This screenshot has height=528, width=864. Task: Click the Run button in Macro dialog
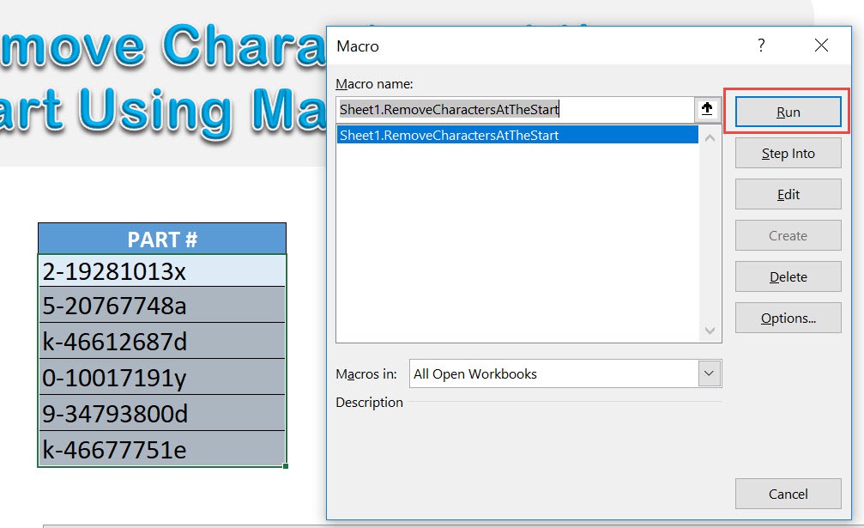[788, 112]
